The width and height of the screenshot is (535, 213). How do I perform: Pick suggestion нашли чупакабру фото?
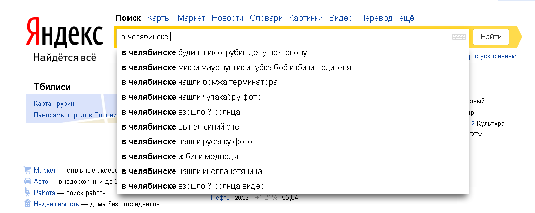pyautogui.click(x=293, y=97)
